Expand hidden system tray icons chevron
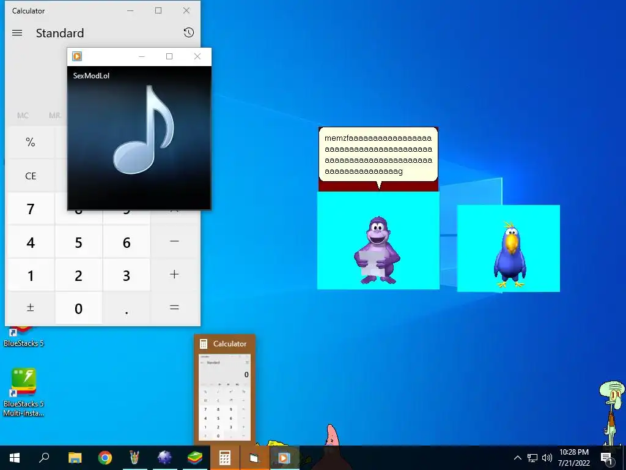Screen dimensions: 626x470 [517, 458]
